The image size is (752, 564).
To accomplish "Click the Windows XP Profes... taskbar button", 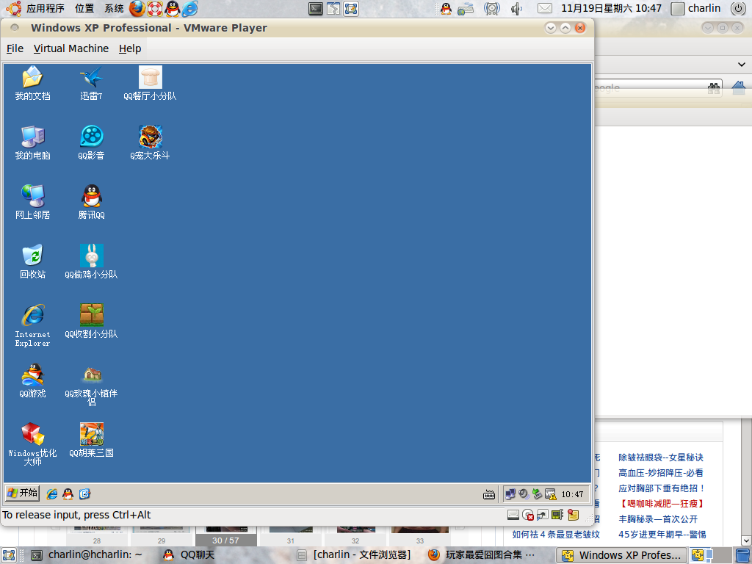I will (x=621, y=555).
